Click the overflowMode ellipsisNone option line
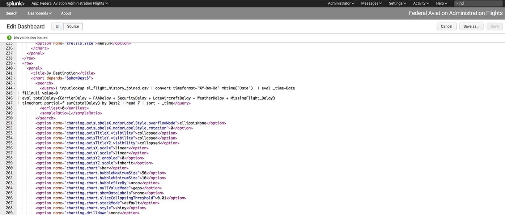This screenshot has height=215, width=505. (x=131, y=123)
